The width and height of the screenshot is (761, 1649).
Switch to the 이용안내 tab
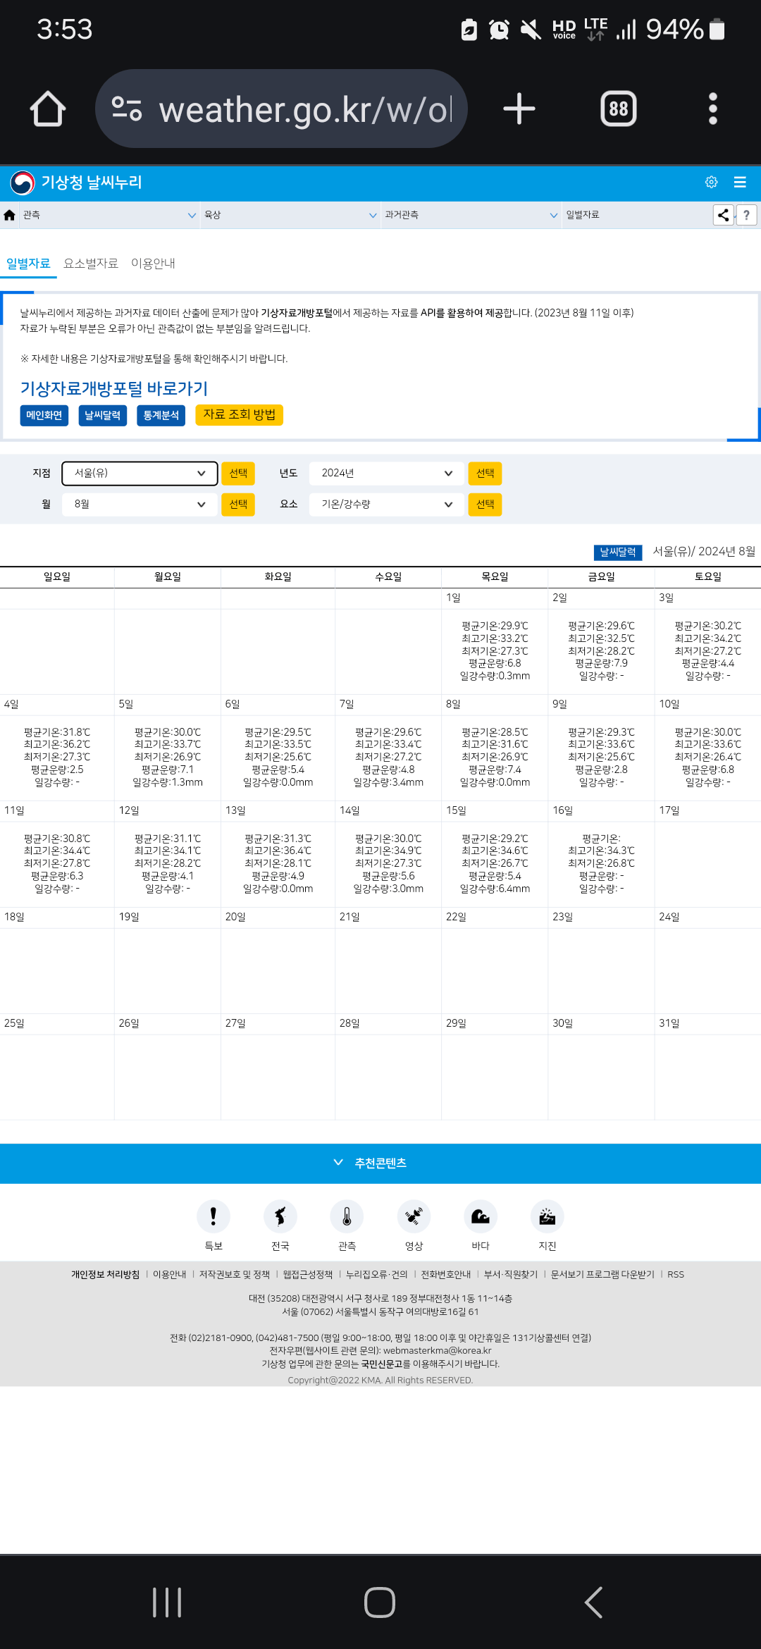pyautogui.click(x=153, y=264)
